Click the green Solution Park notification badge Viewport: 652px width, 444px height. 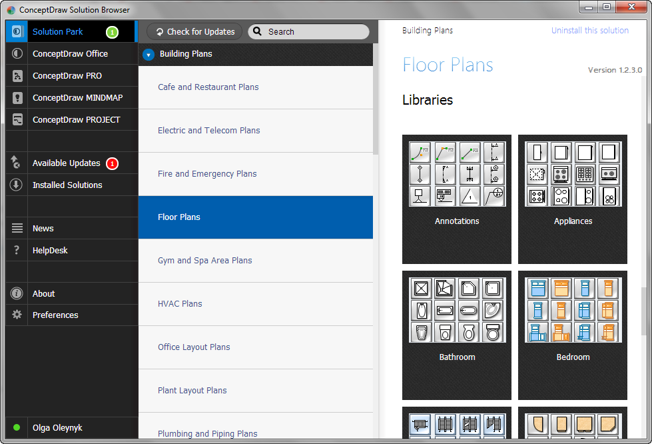point(113,32)
